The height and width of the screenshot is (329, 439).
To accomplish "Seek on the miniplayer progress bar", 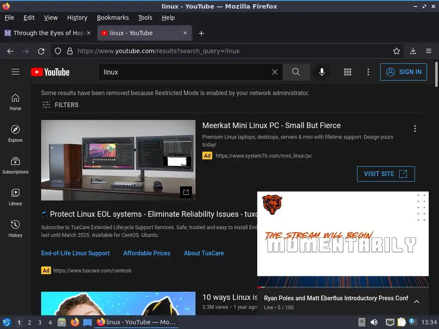I will coord(343,287).
